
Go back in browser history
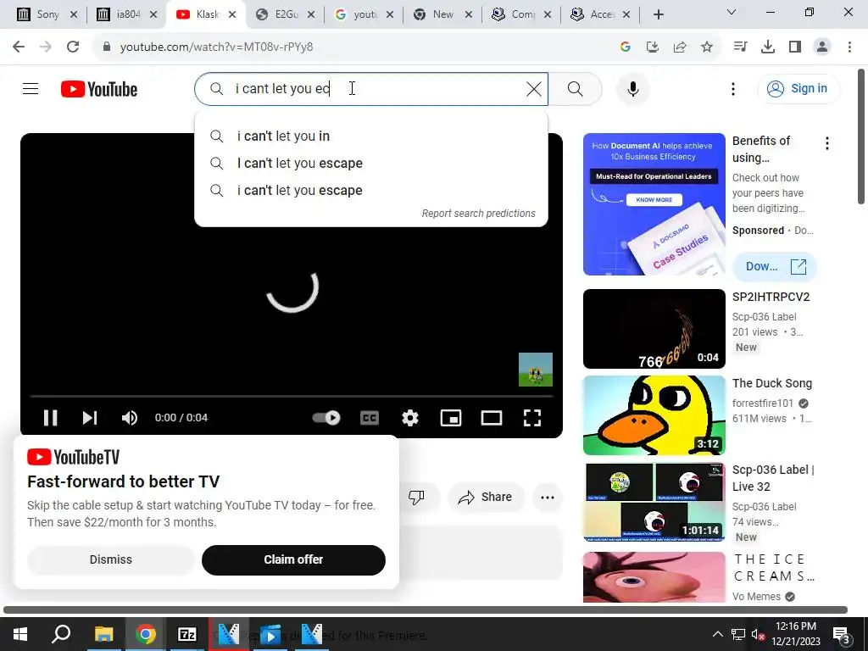pos(19,47)
